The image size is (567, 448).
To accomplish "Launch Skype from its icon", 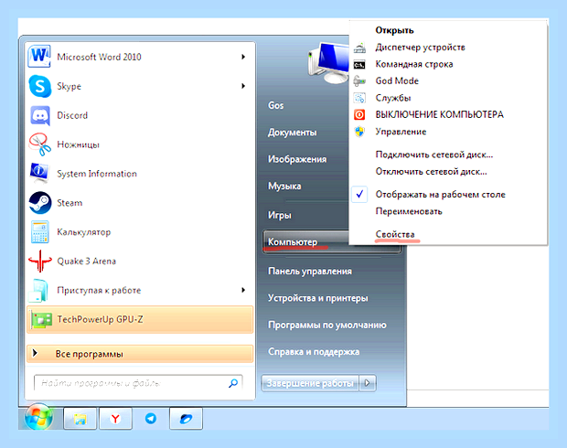I will tap(39, 86).
